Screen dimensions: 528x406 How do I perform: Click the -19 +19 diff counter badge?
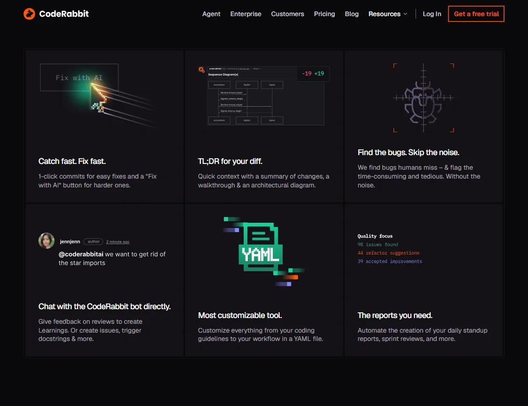click(x=313, y=73)
